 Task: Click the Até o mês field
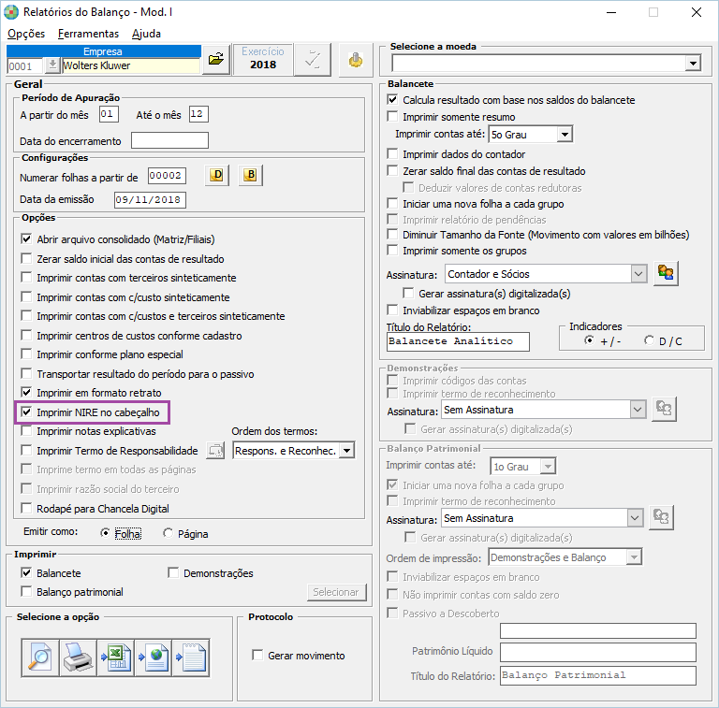(198, 114)
